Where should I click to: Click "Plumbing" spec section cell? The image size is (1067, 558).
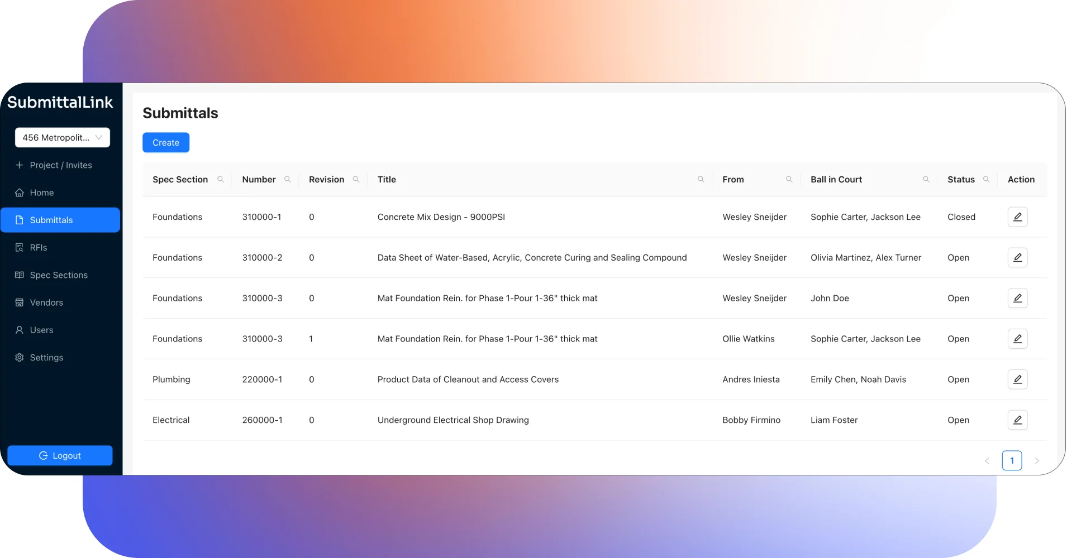point(171,379)
